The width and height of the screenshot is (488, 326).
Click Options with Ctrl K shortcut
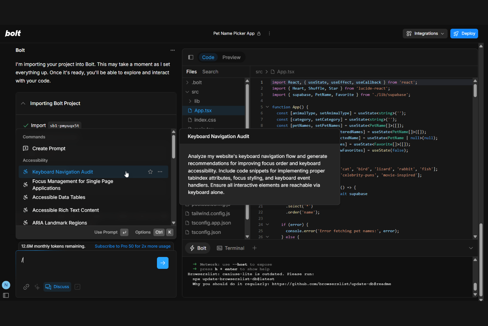pyautogui.click(x=154, y=232)
